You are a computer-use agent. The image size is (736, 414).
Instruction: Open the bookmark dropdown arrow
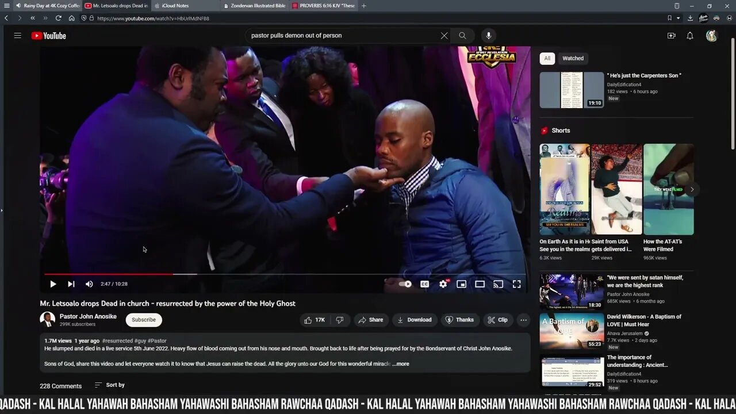click(x=678, y=18)
